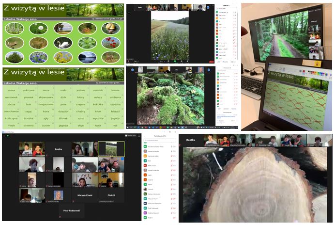
Task: Click the red End button in field-photo meeting
Action: (212, 62)
